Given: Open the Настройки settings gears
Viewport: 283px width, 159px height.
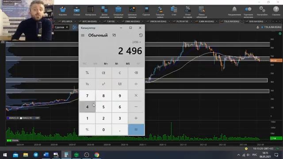Looking at the screenshot, I should [x=262, y=11].
